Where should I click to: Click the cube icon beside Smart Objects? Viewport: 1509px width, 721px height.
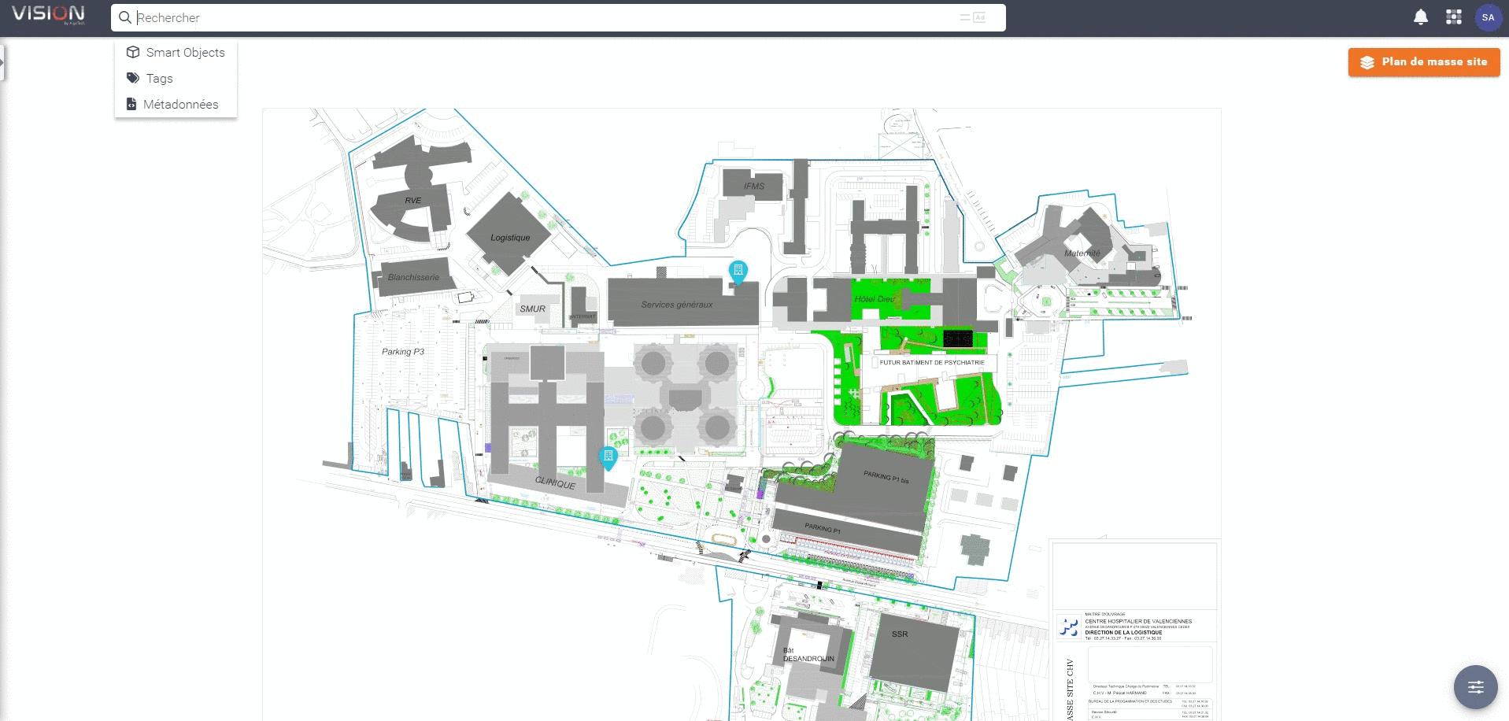point(133,52)
